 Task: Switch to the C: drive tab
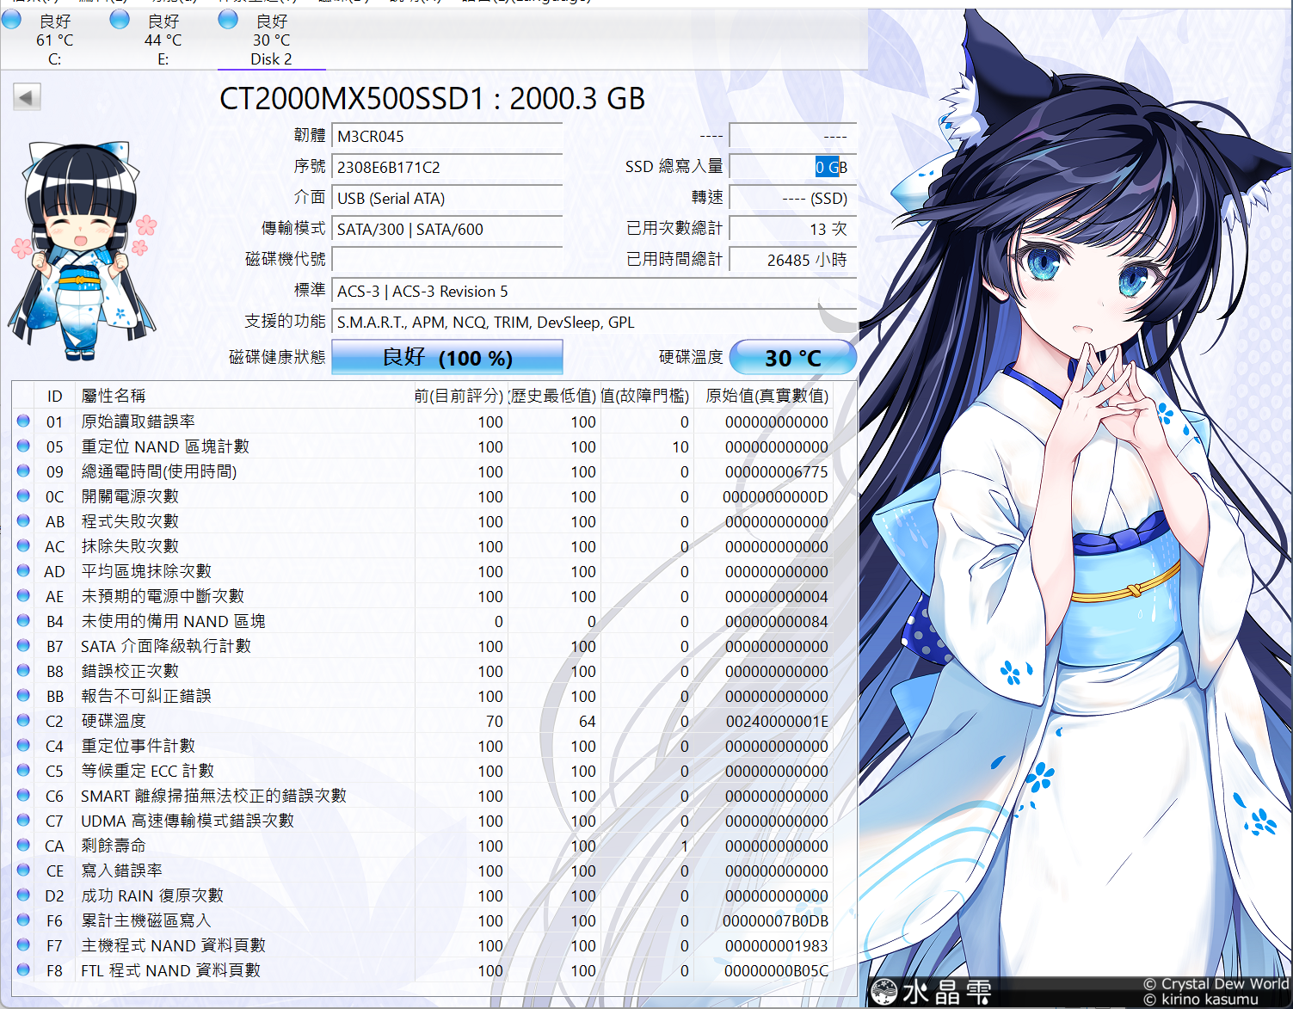54,40
